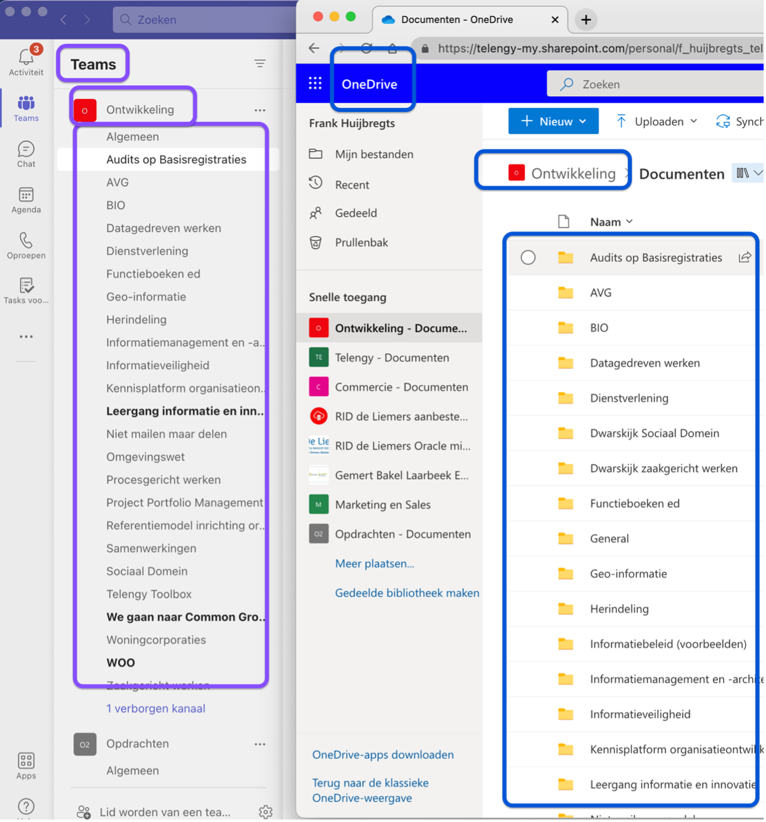Open the Prullenbak in OneDrive navigation
The image size is (766, 822).
(x=361, y=242)
